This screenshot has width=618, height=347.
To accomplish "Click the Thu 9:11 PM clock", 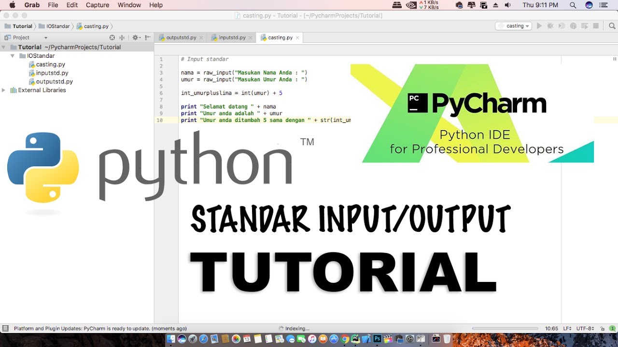I will tap(540, 5).
